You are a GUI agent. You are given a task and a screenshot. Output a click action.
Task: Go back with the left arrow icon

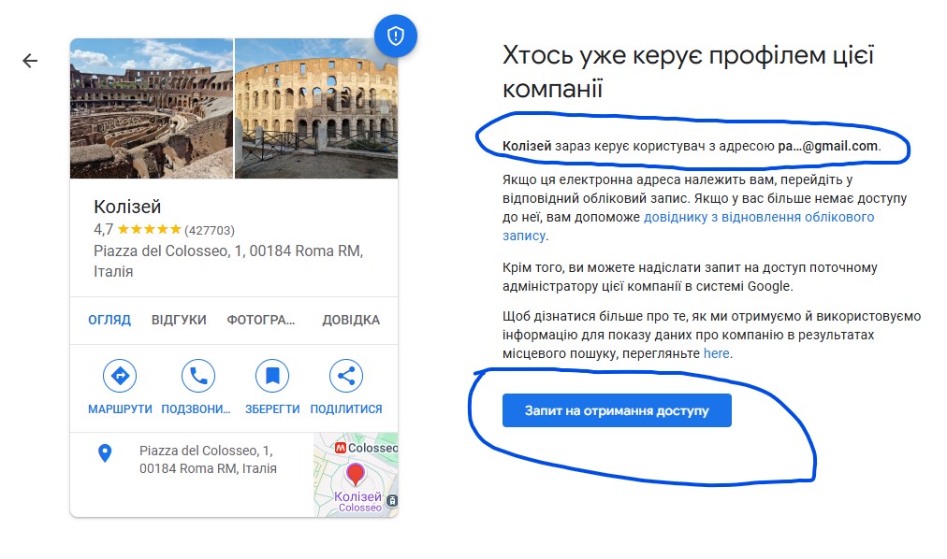pyautogui.click(x=30, y=61)
